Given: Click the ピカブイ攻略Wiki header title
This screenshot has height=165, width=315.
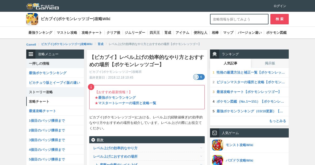Looking at the screenshot, I should (75, 19).
